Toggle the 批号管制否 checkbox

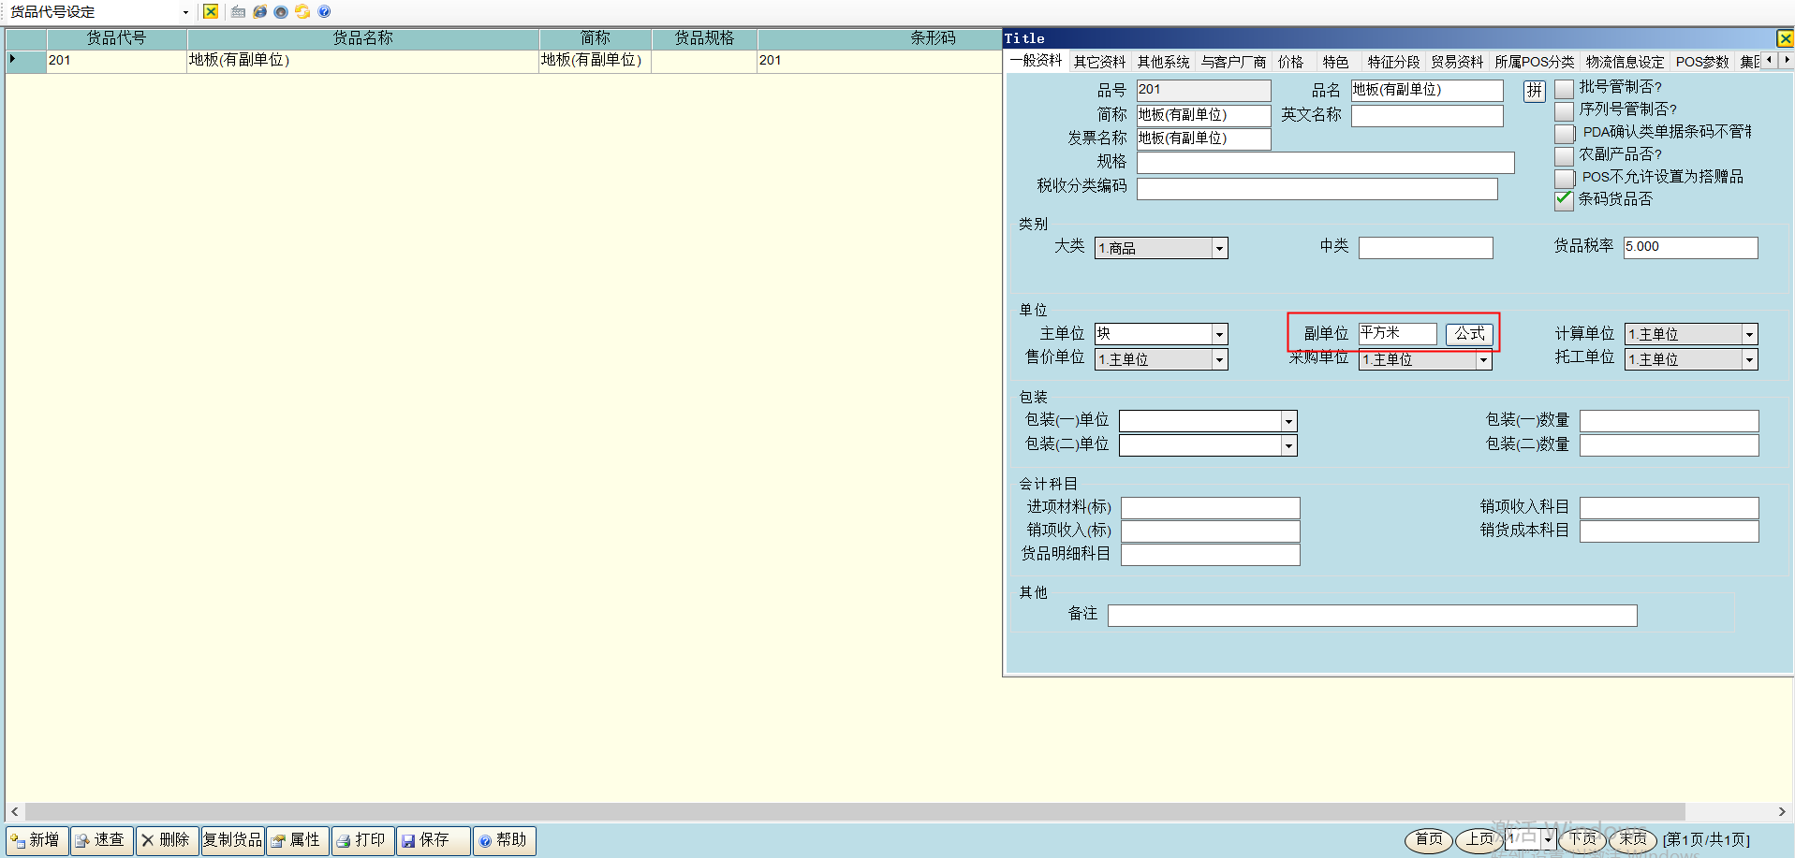point(1564,88)
